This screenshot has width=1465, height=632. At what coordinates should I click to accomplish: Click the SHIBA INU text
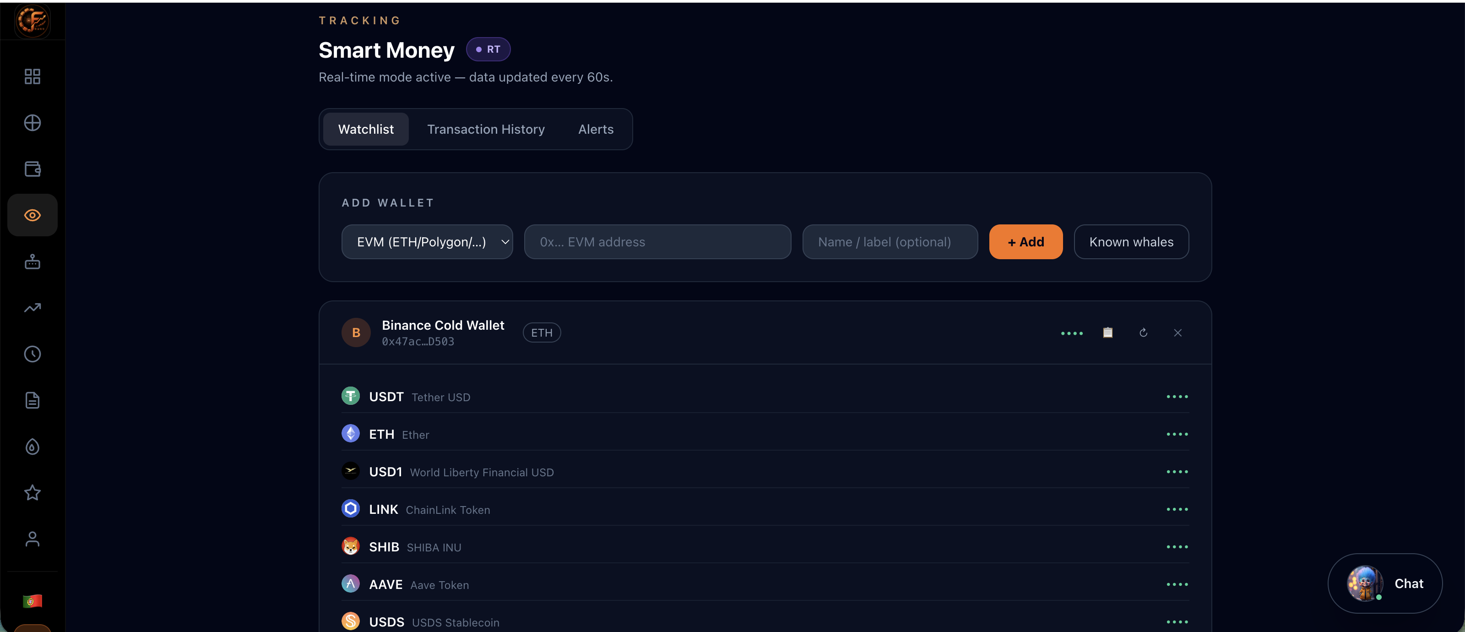(x=434, y=548)
